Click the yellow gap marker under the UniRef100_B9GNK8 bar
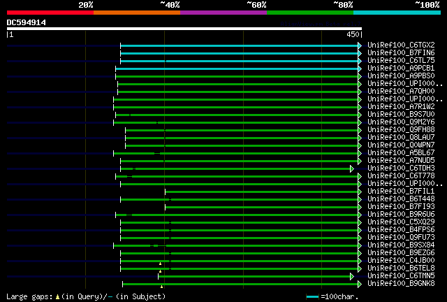Image resolution: width=447 pixels, height=302 pixels. (161, 287)
